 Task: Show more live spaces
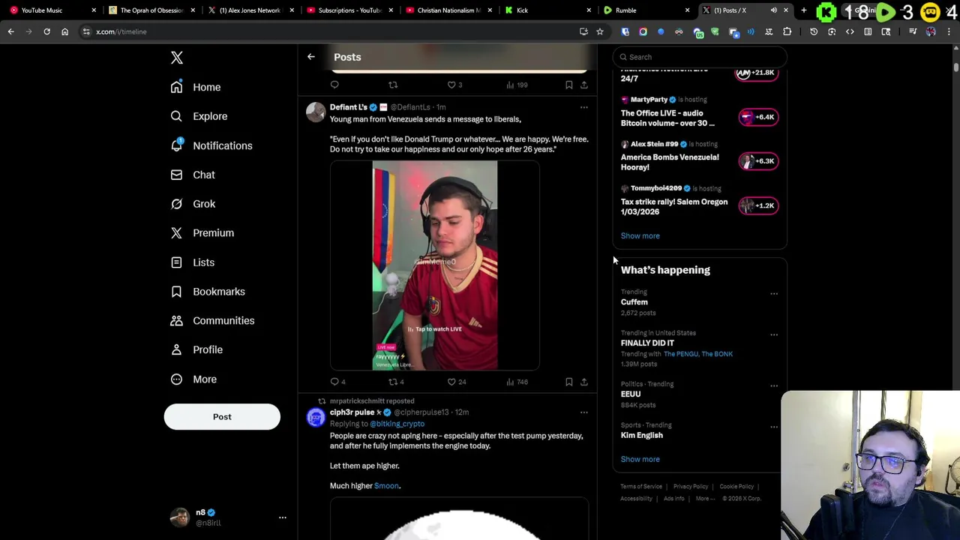pyautogui.click(x=640, y=235)
